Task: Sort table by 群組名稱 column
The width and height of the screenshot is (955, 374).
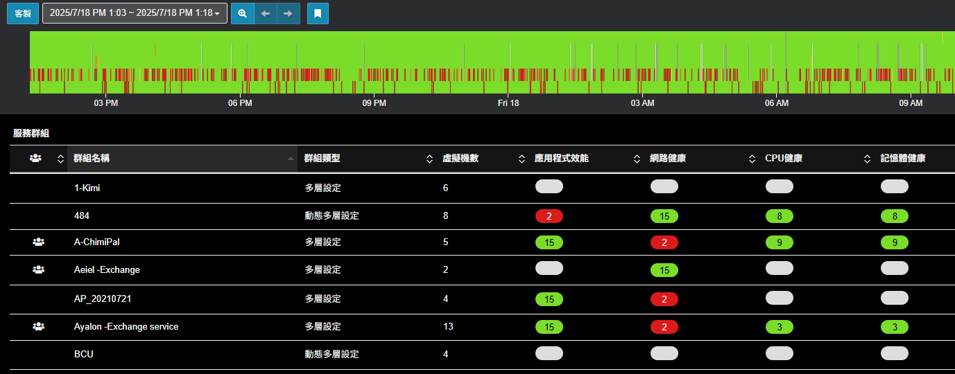Action: [x=92, y=159]
